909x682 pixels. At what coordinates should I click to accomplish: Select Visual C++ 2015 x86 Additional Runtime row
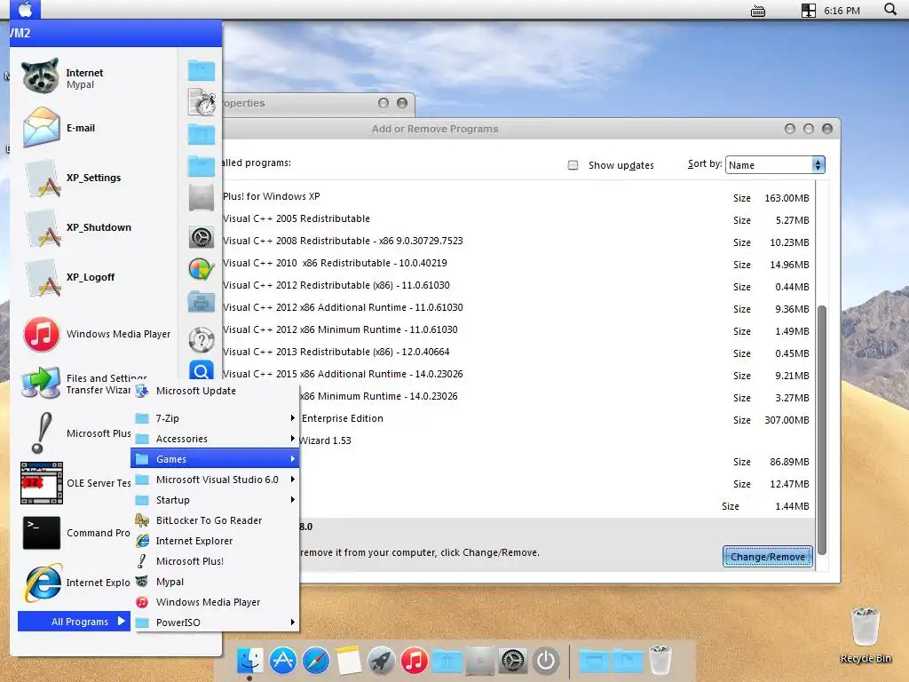[518, 375]
